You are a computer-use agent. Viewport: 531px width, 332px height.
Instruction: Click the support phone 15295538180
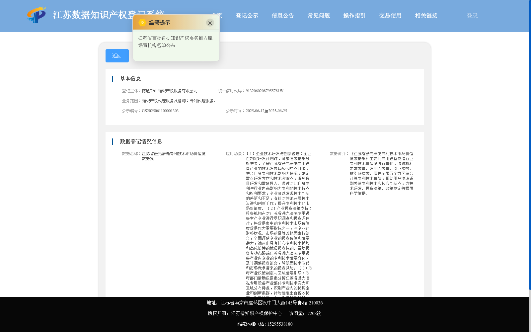click(280, 324)
